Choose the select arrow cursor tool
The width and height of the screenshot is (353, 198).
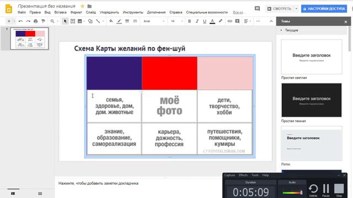pos(65,21)
